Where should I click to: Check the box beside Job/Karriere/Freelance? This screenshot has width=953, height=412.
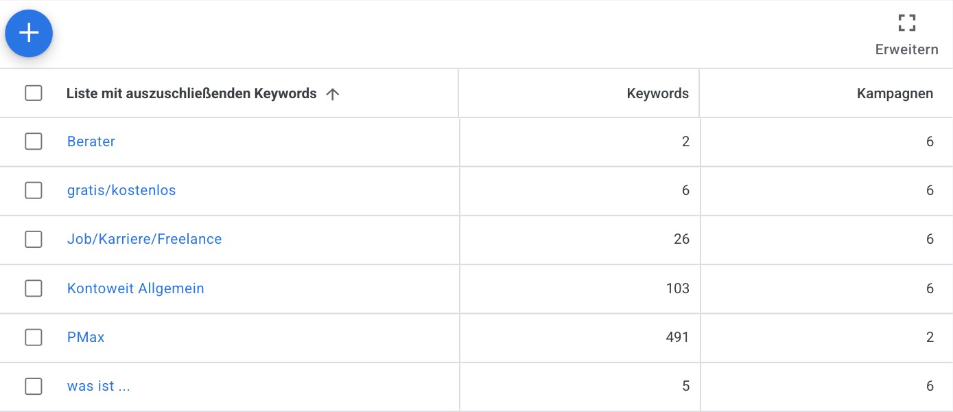coord(34,239)
